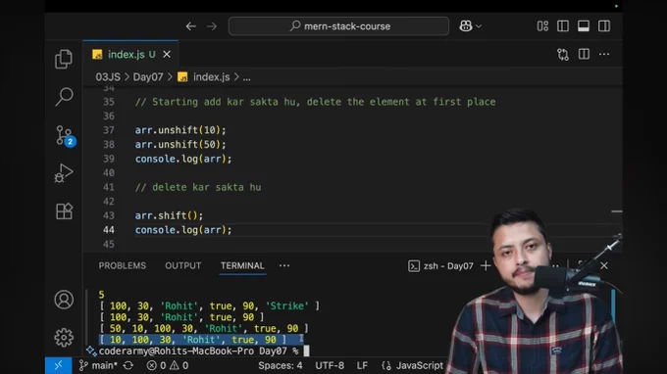
Task: Open the Explorer view in activity bar
Action: click(64, 59)
